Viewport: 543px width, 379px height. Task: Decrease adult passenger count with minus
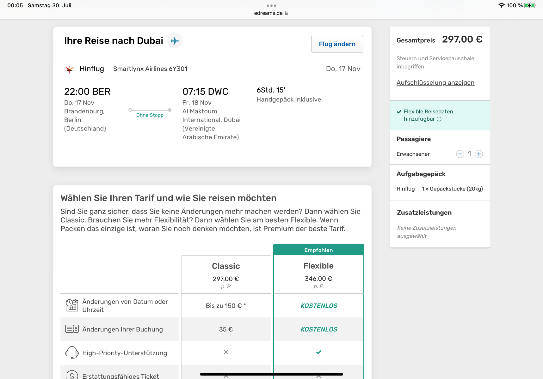point(460,154)
